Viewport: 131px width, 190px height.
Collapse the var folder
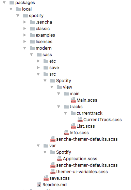coord(38,145)
